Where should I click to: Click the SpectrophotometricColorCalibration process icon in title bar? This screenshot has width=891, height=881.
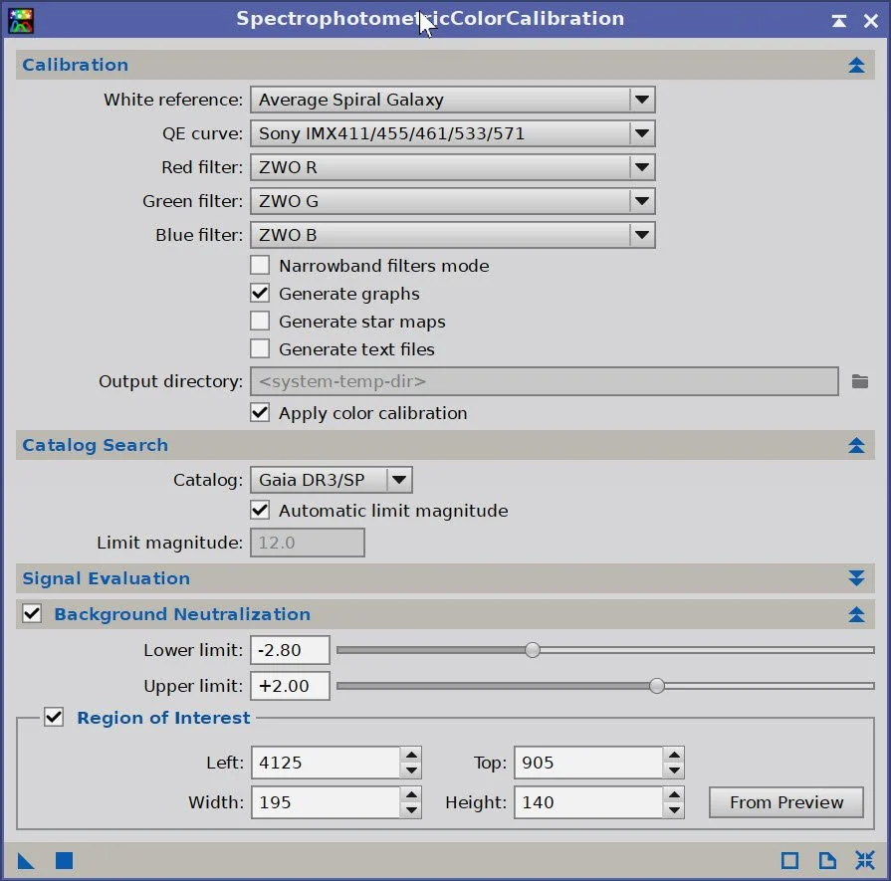21,21
